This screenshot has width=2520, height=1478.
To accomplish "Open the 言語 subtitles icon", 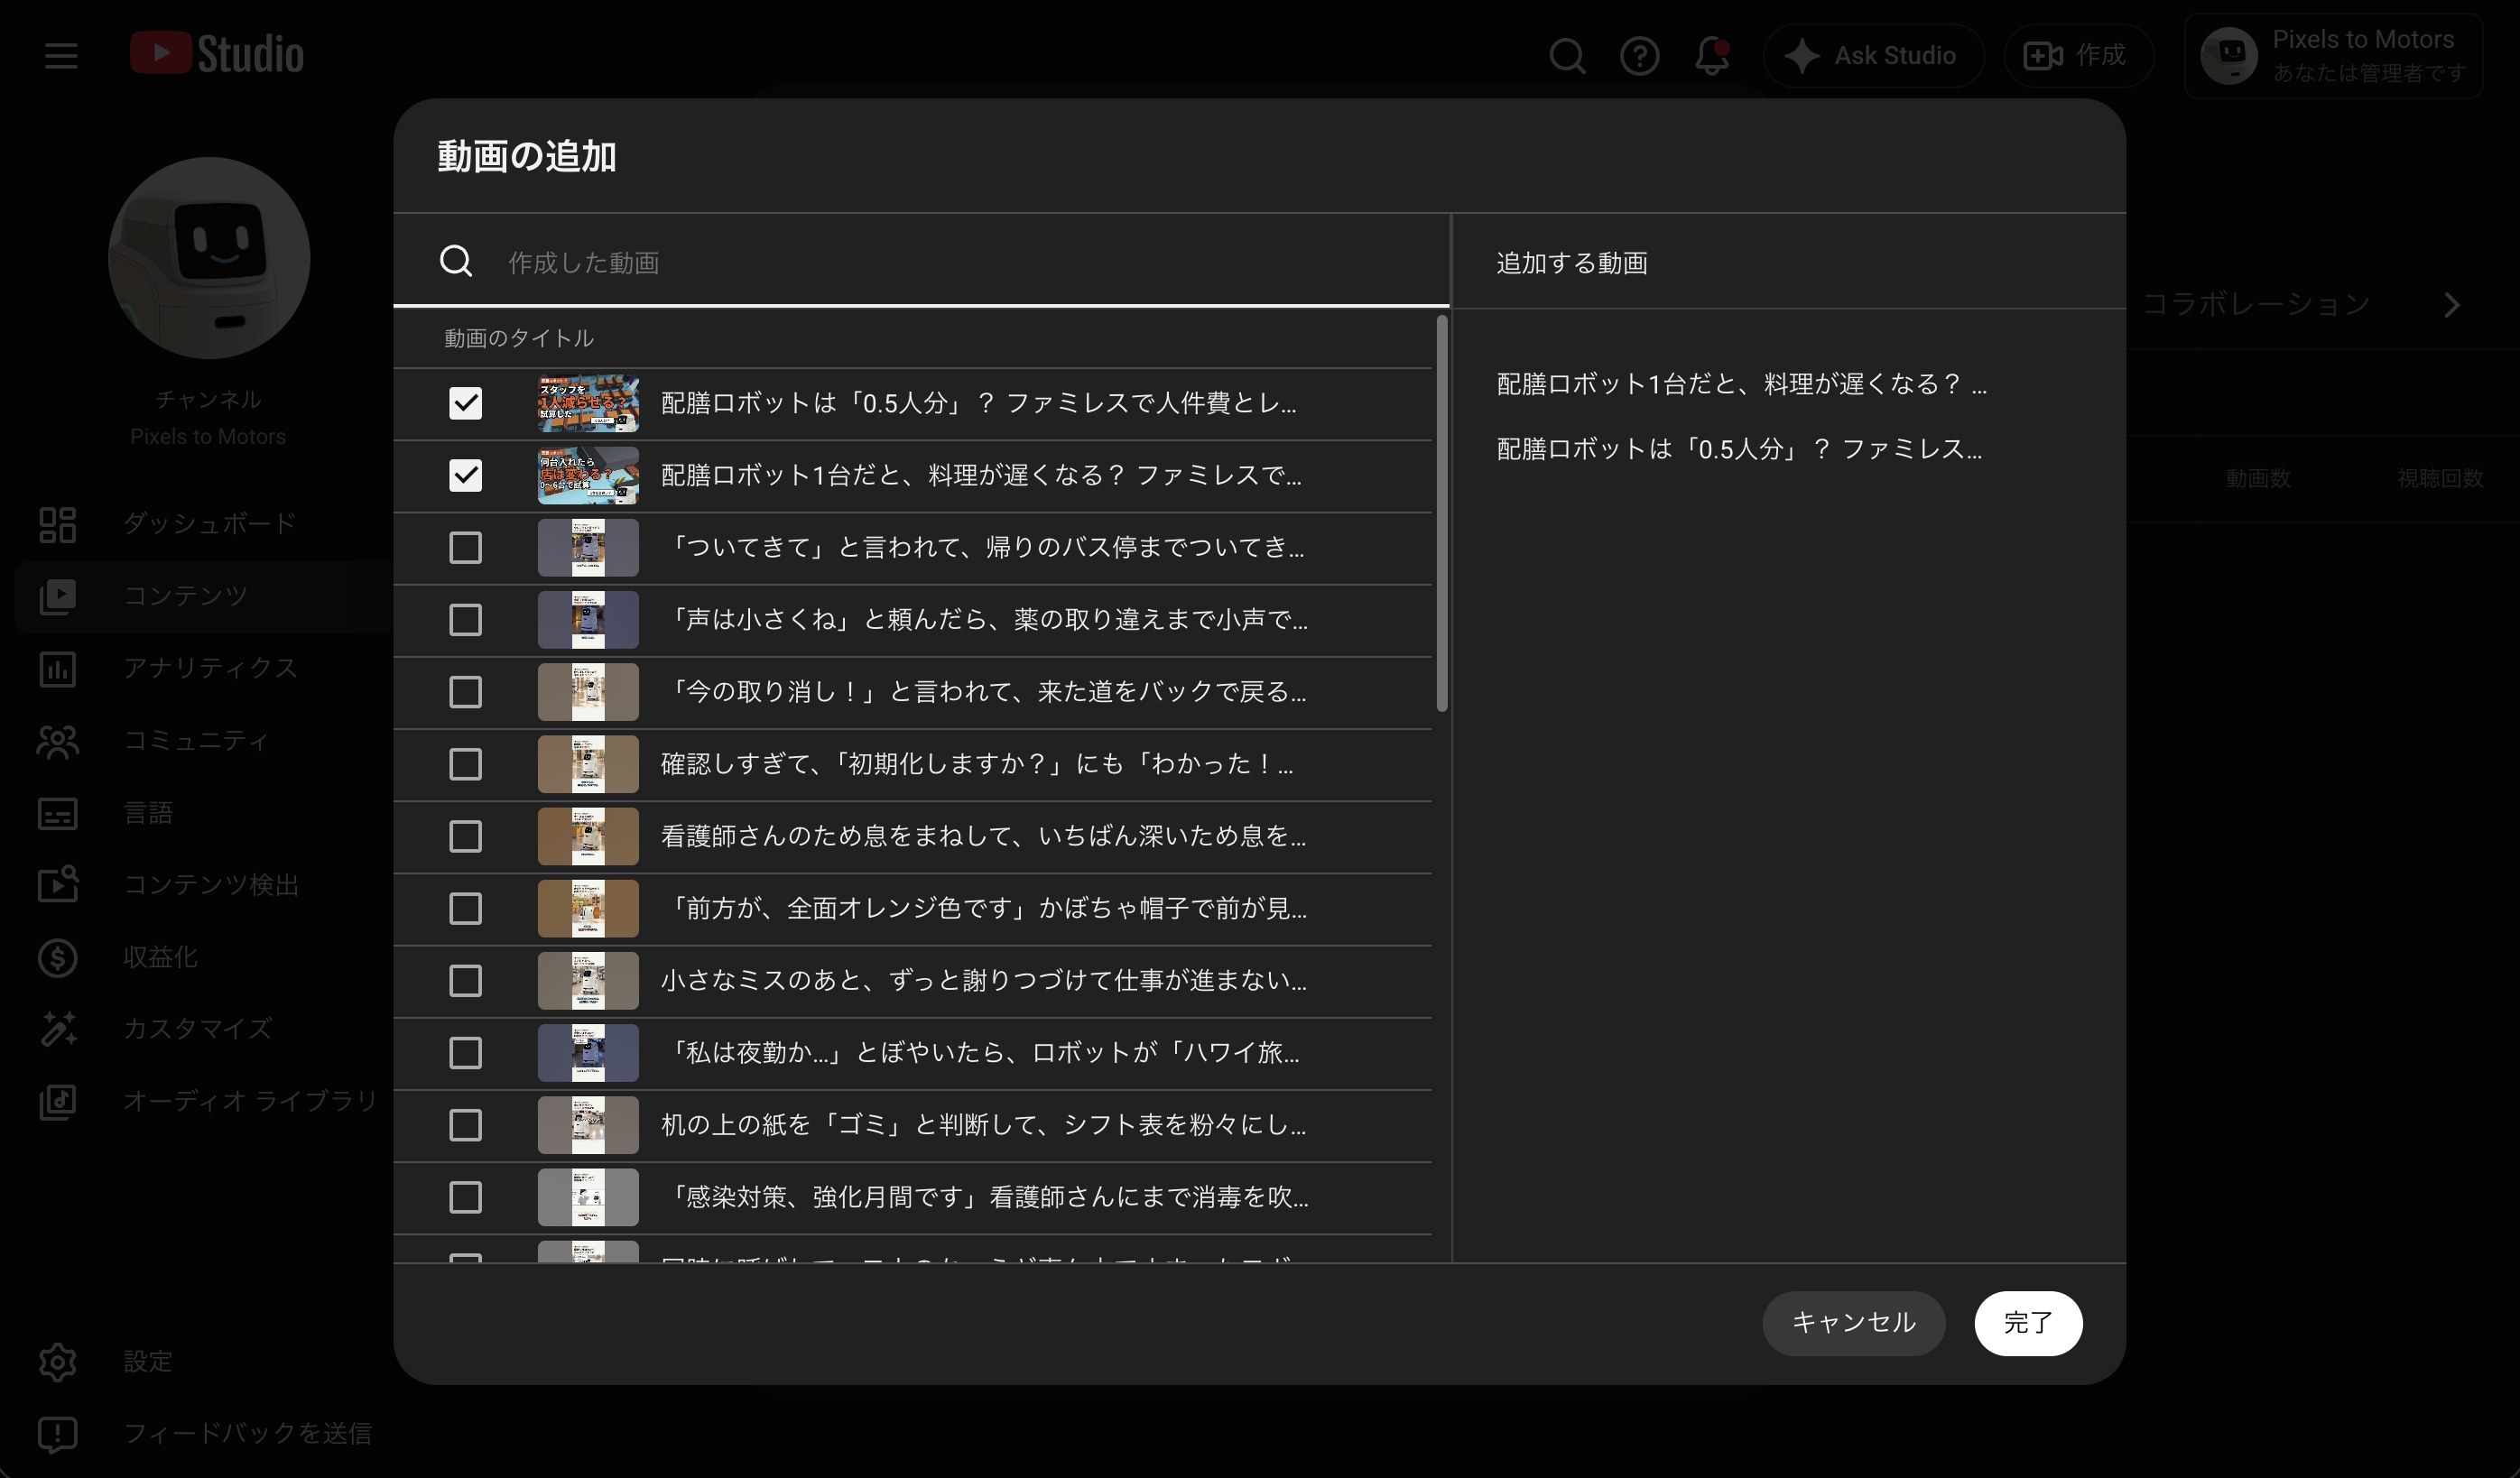I will [58, 813].
